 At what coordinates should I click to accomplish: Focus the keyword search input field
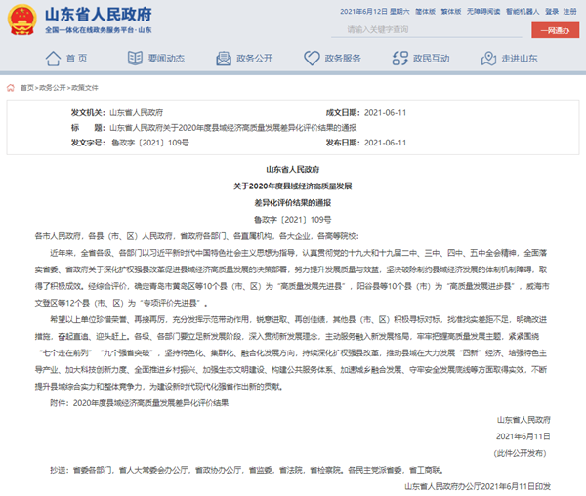click(427, 29)
